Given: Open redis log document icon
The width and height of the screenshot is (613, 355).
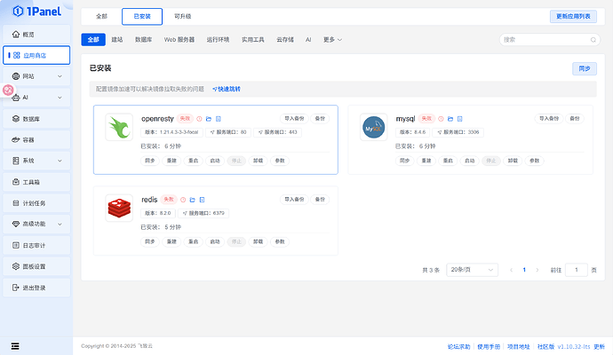Looking at the screenshot, I should [x=203, y=200].
